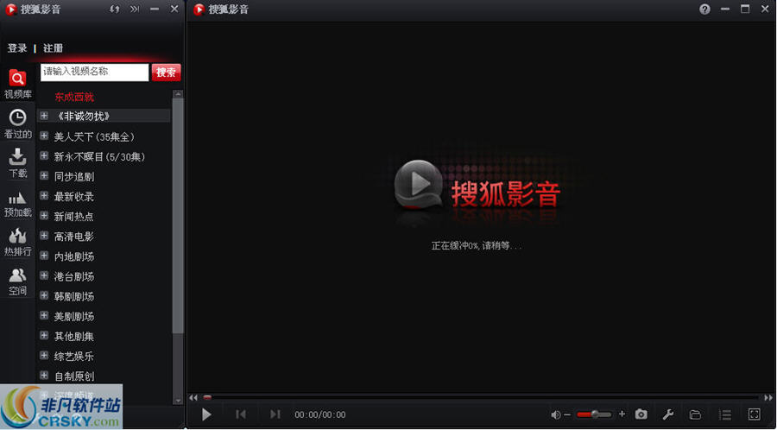Enter fullscreen mode
Viewport: 777px width, 430px height.
point(755,414)
